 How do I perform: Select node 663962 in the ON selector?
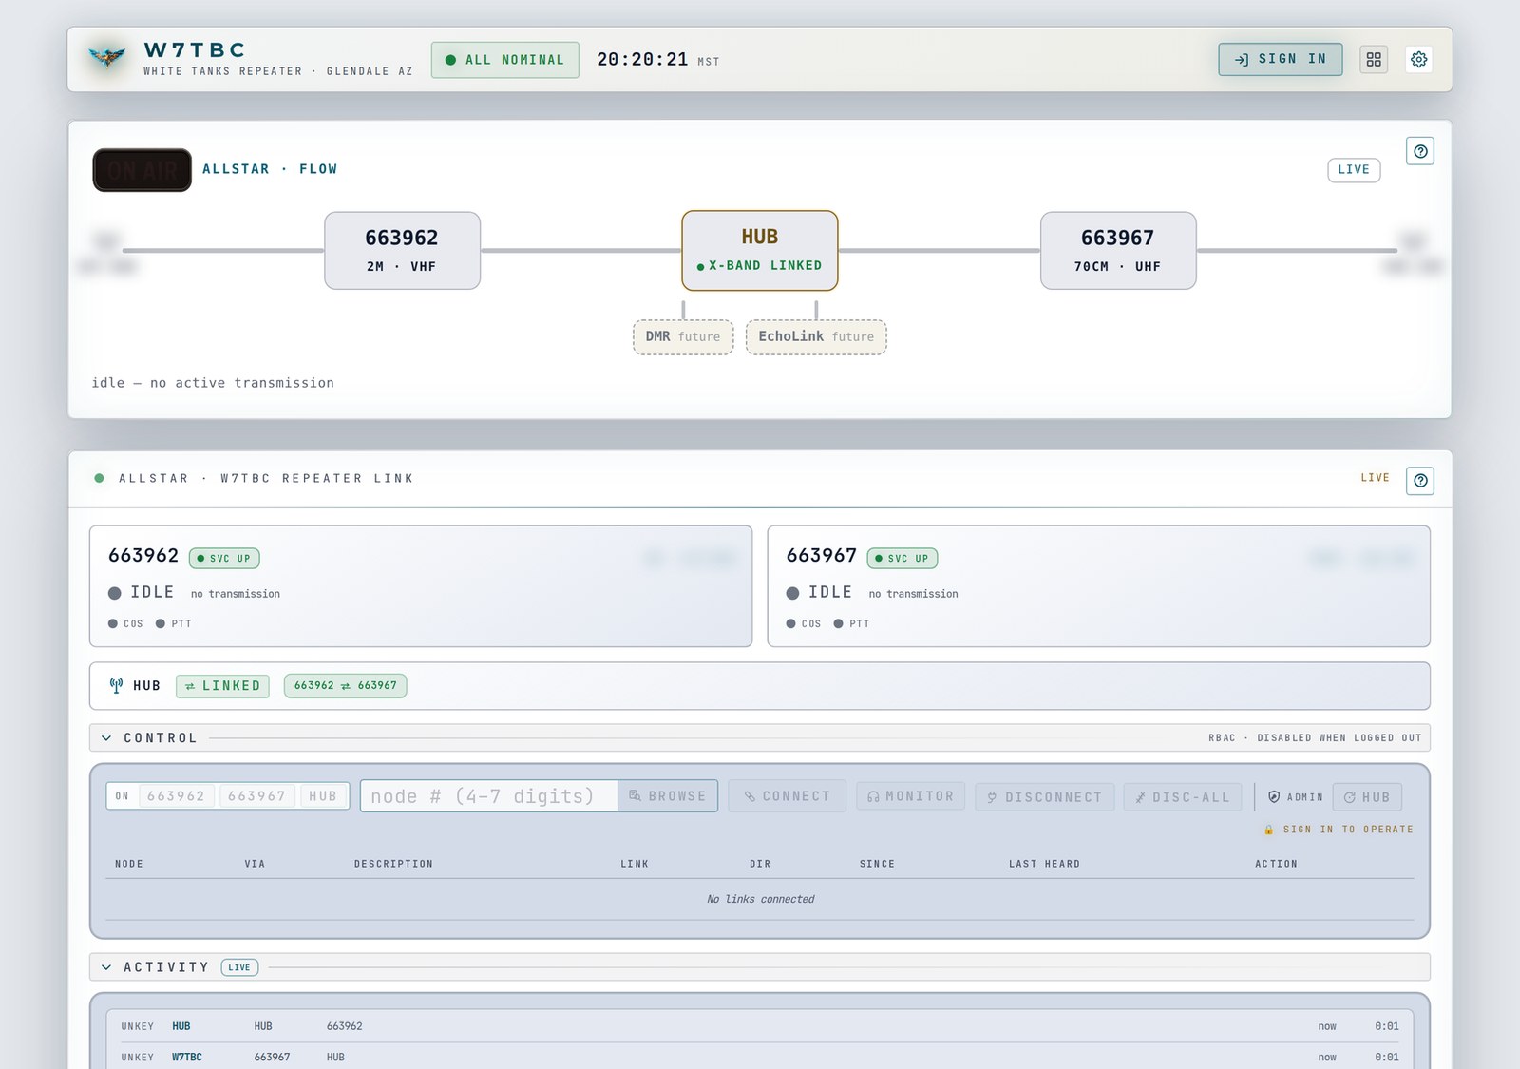(177, 796)
